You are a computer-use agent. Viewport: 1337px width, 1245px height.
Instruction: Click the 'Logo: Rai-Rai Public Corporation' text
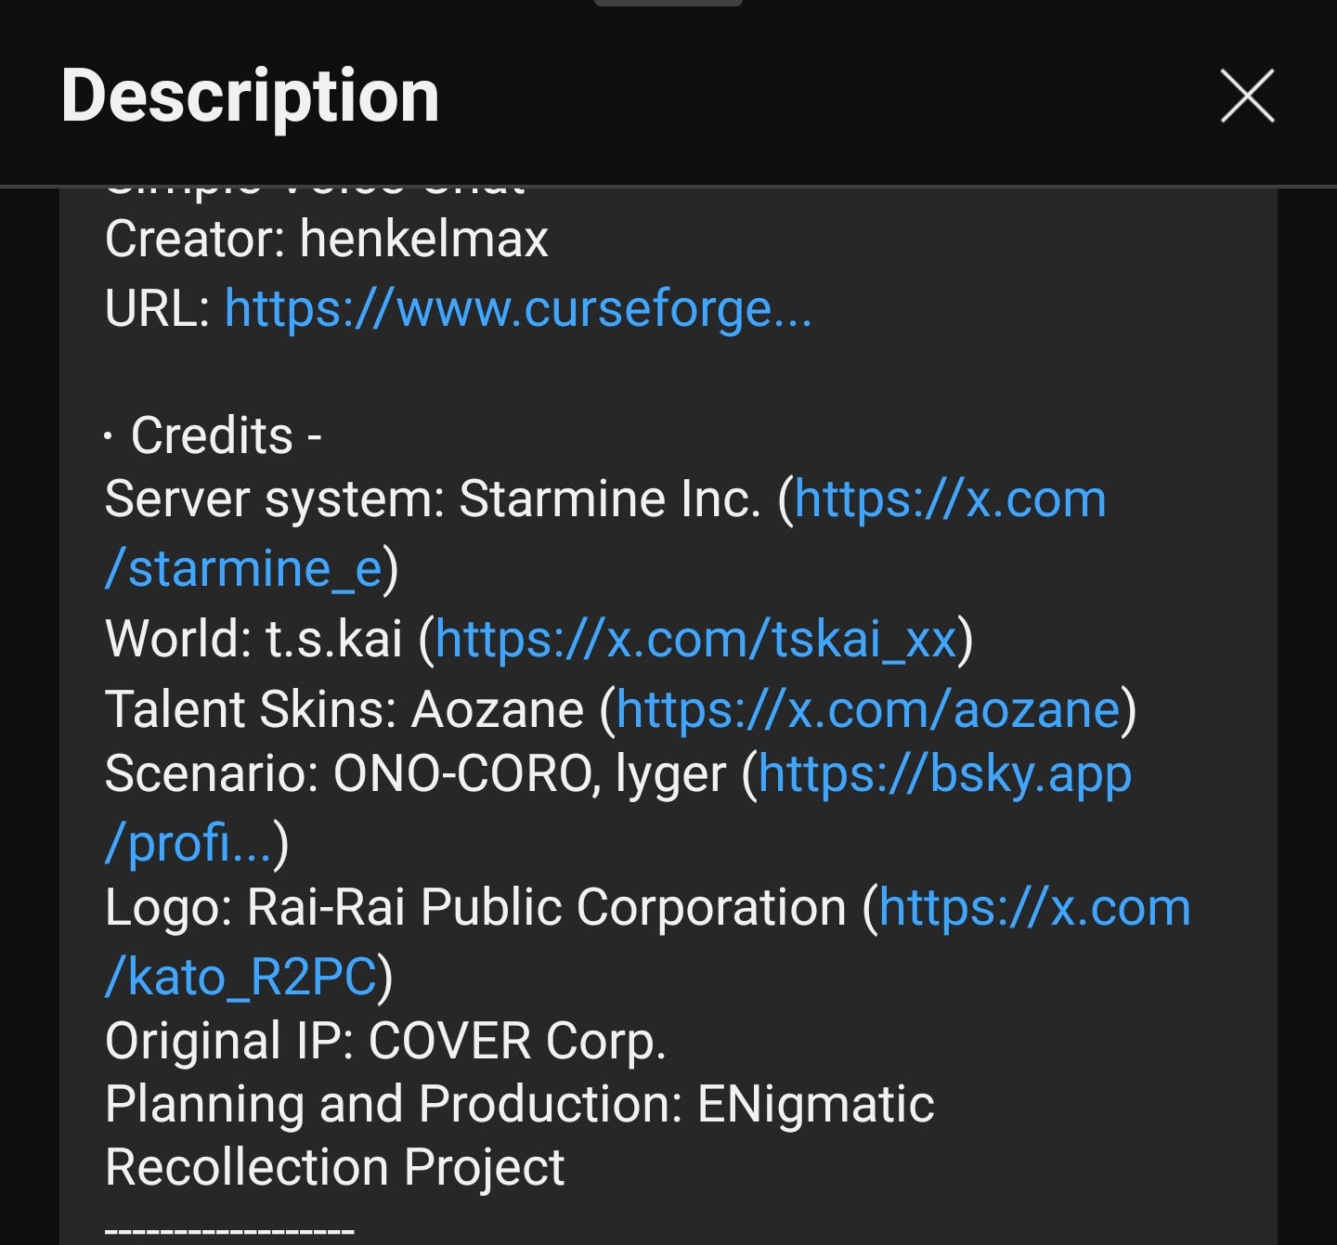click(x=475, y=908)
